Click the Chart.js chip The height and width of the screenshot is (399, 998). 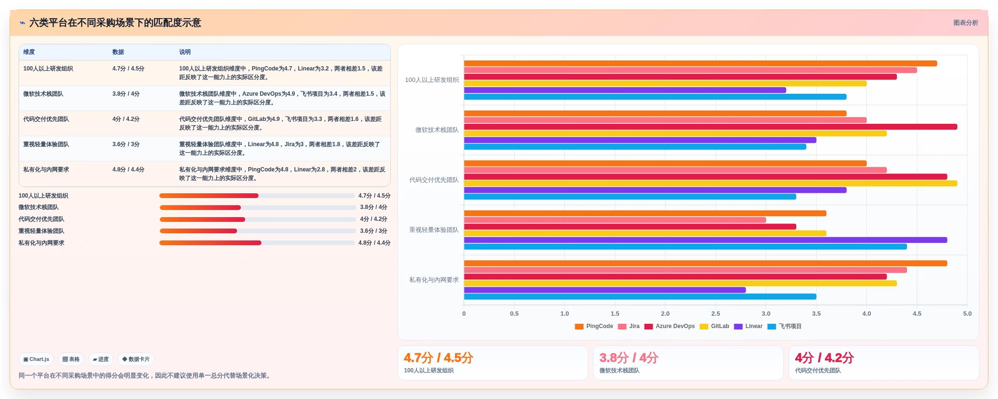(x=36, y=359)
